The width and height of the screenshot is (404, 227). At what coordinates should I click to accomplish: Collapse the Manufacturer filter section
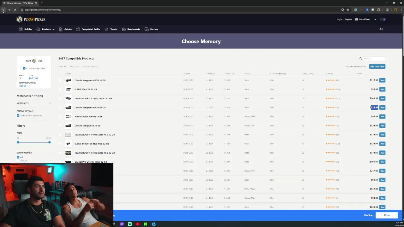(50, 153)
